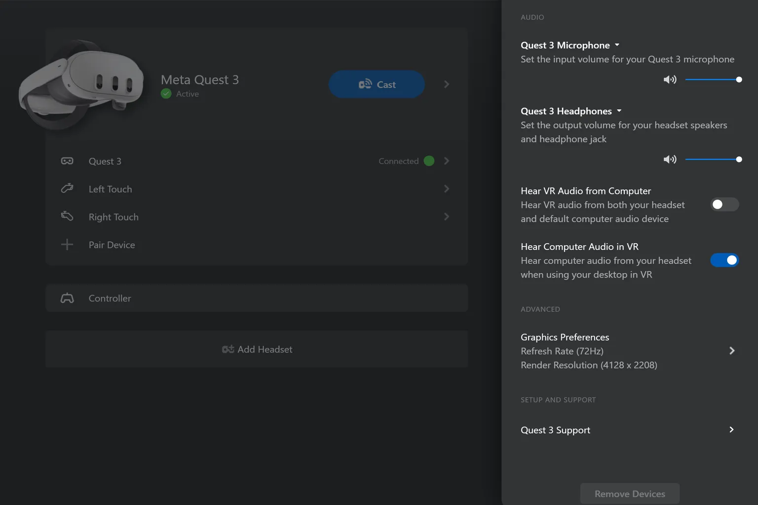This screenshot has height=505, width=758.
Task: Click the Right Touch controller icon
Action: point(67,216)
